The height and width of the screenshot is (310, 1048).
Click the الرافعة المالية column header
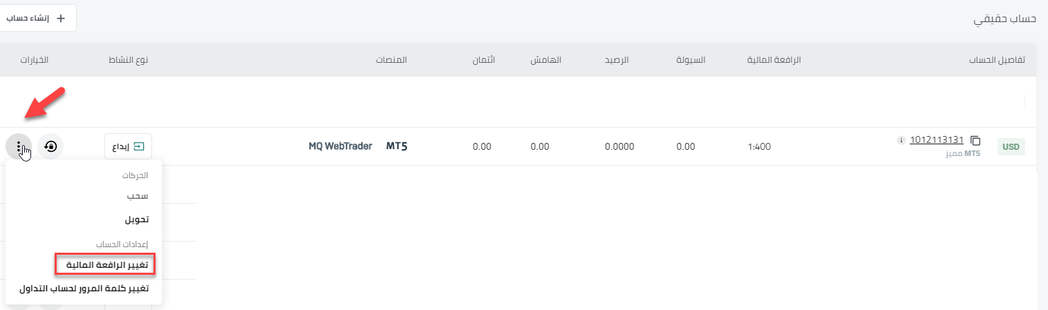pos(774,60)
